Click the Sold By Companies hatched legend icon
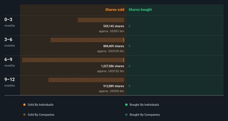The width and height of the screenshot is (228, 121). coord(24,115)
